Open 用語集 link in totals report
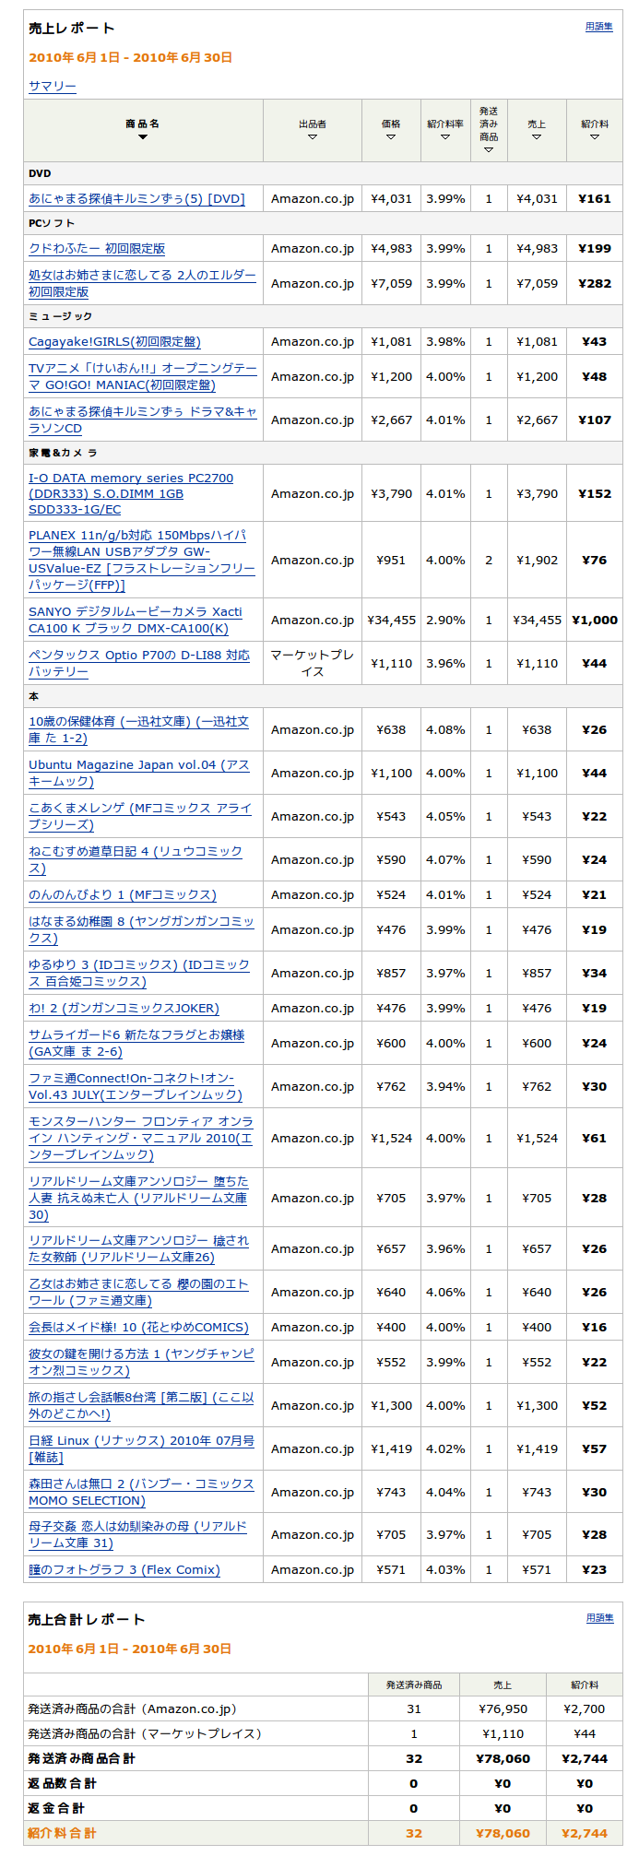 [x=598, y=1618]
